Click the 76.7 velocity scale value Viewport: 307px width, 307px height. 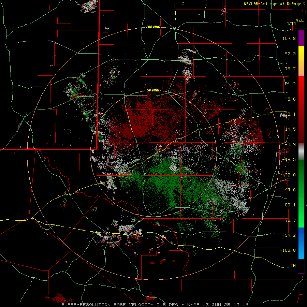[x=290, y=69]
